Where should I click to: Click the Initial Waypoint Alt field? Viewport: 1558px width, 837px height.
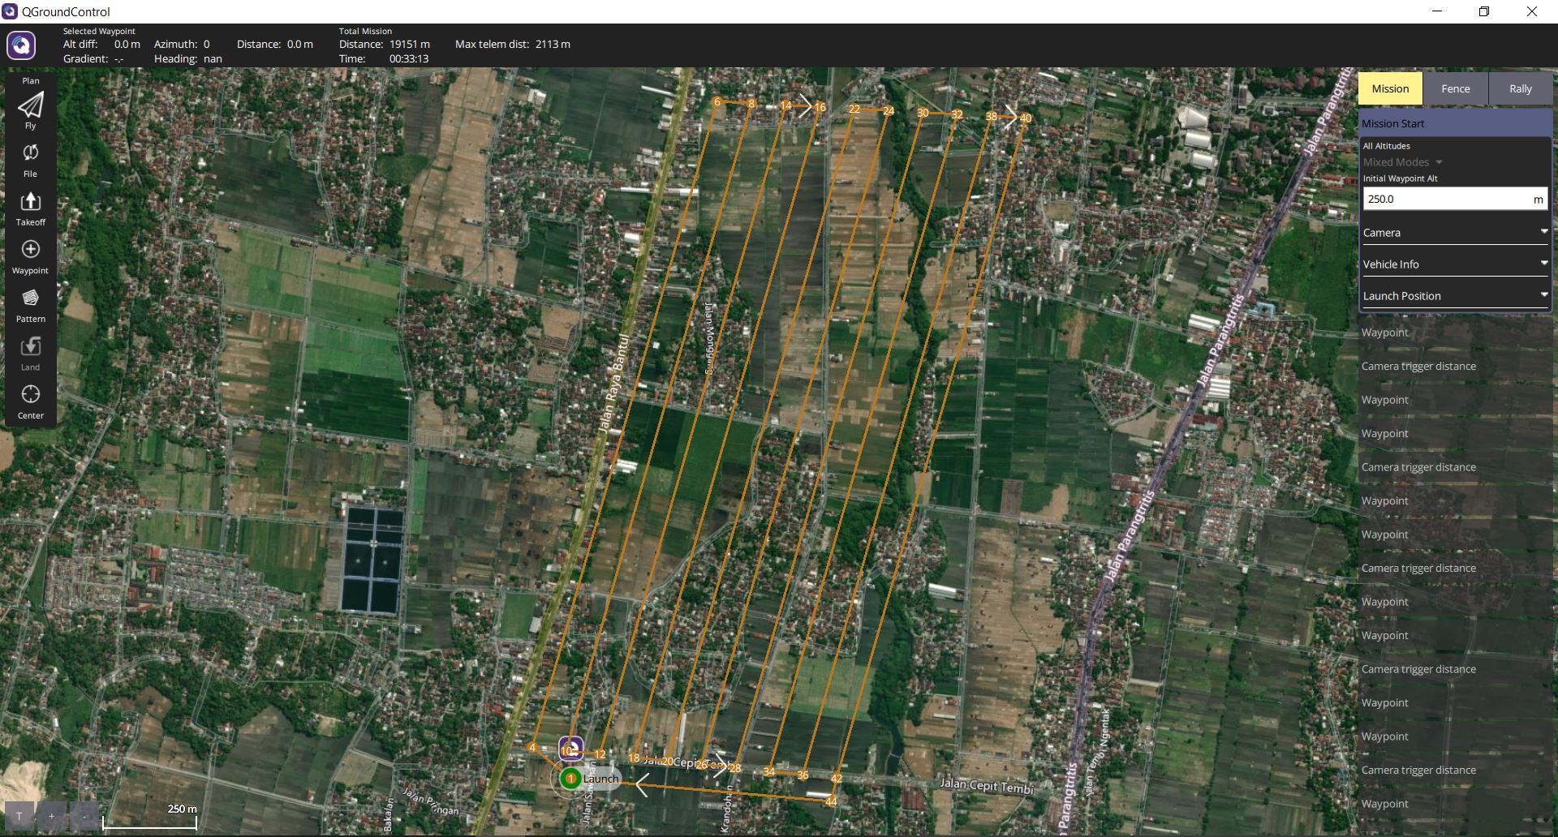[x=1444, y=199]
